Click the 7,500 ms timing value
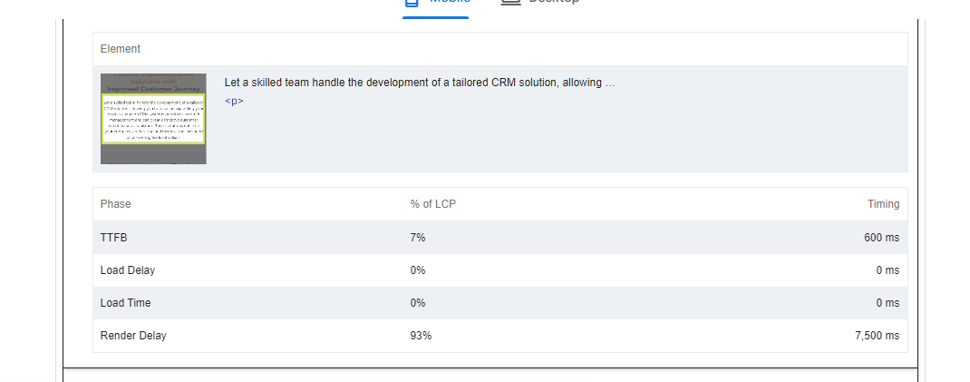 tap(878, 336)
